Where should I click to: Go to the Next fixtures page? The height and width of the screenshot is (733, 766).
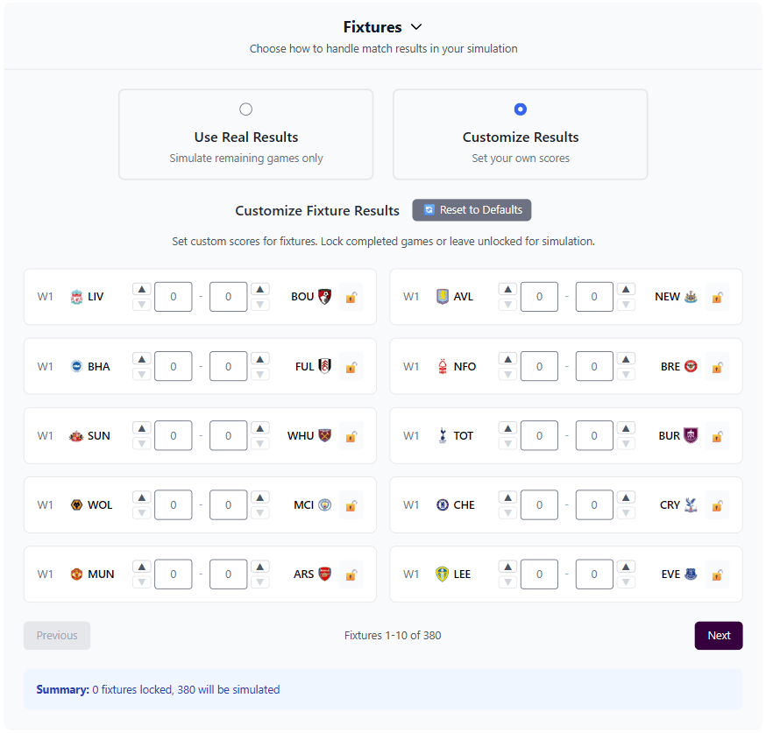point(718,636)
